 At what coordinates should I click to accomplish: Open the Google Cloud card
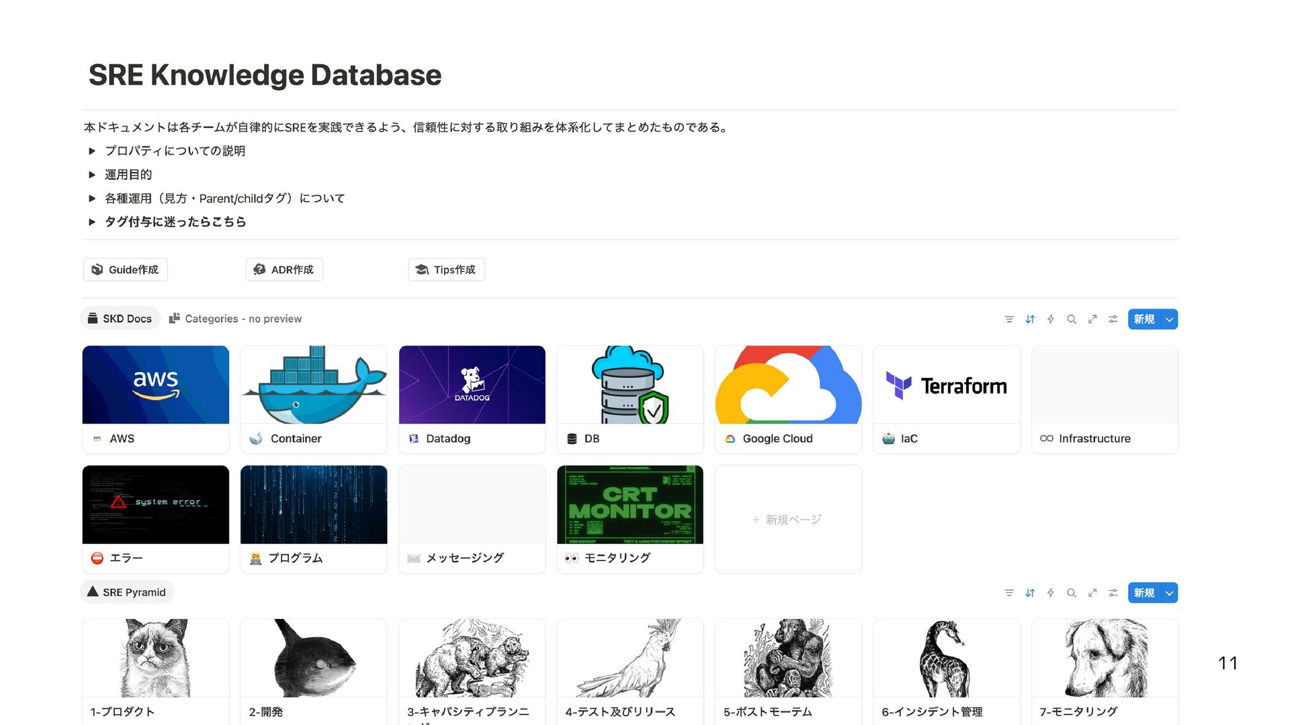tap(789, 399)
